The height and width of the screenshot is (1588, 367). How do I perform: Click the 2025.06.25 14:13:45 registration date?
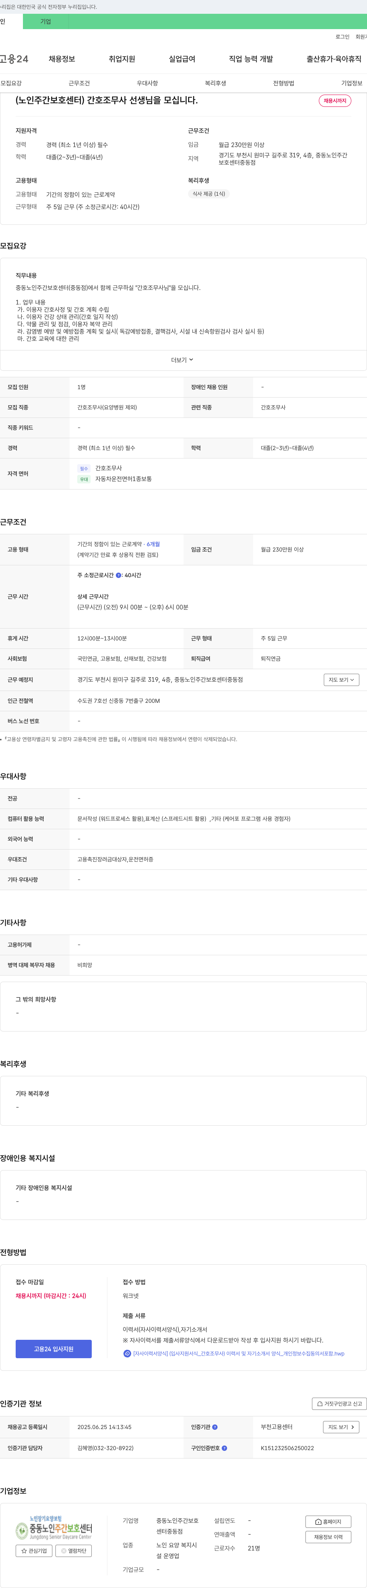pyautogui.click(x=104, y=1427)
